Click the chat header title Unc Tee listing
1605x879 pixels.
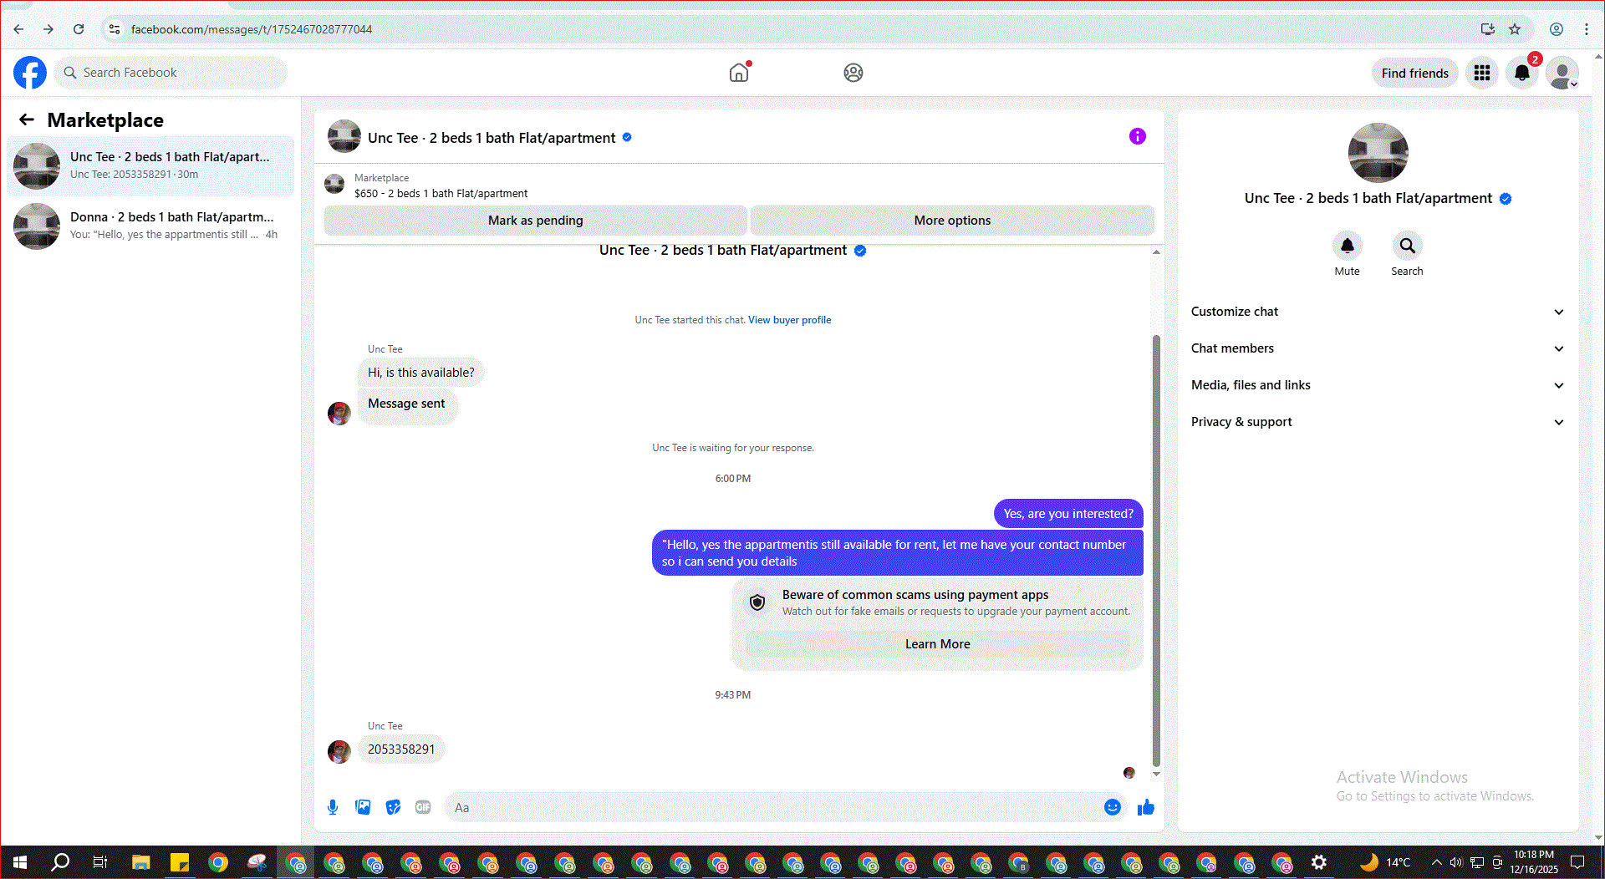pos(492,138)
